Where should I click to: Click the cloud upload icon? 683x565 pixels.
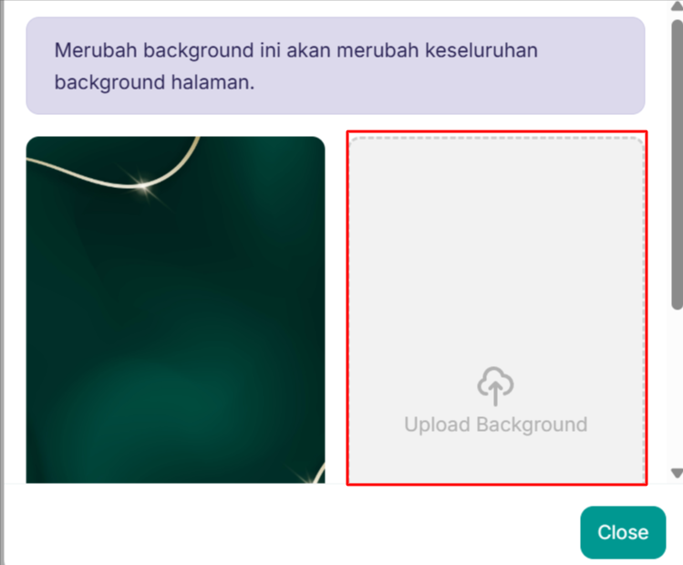495,386
